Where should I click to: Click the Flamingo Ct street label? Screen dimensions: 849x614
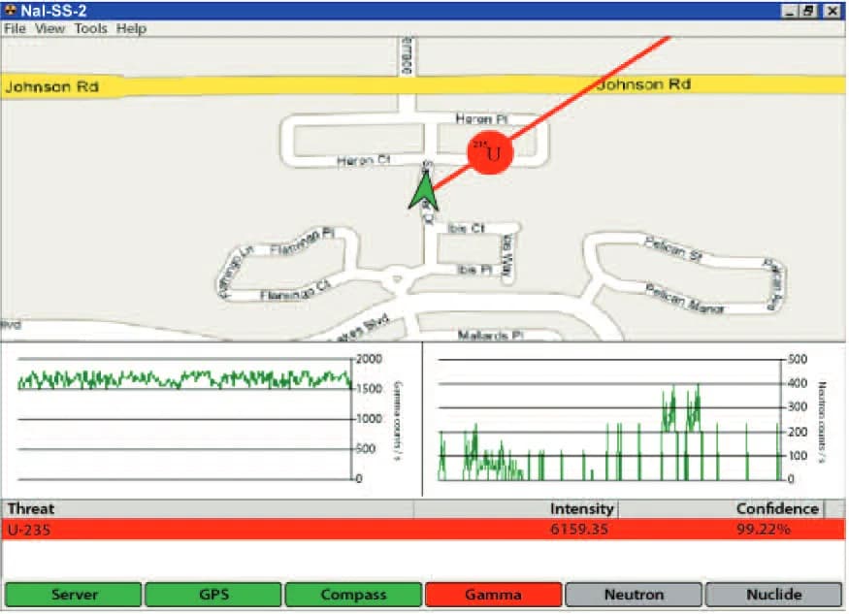click(x=295, y=291)
